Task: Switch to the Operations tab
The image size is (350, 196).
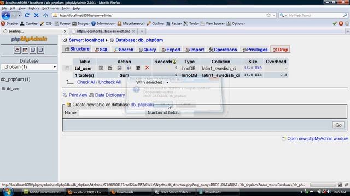Action: pos(223,50)
